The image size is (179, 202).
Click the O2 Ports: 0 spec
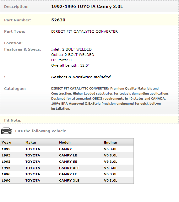pyautogui.click(x=61, y=60)
